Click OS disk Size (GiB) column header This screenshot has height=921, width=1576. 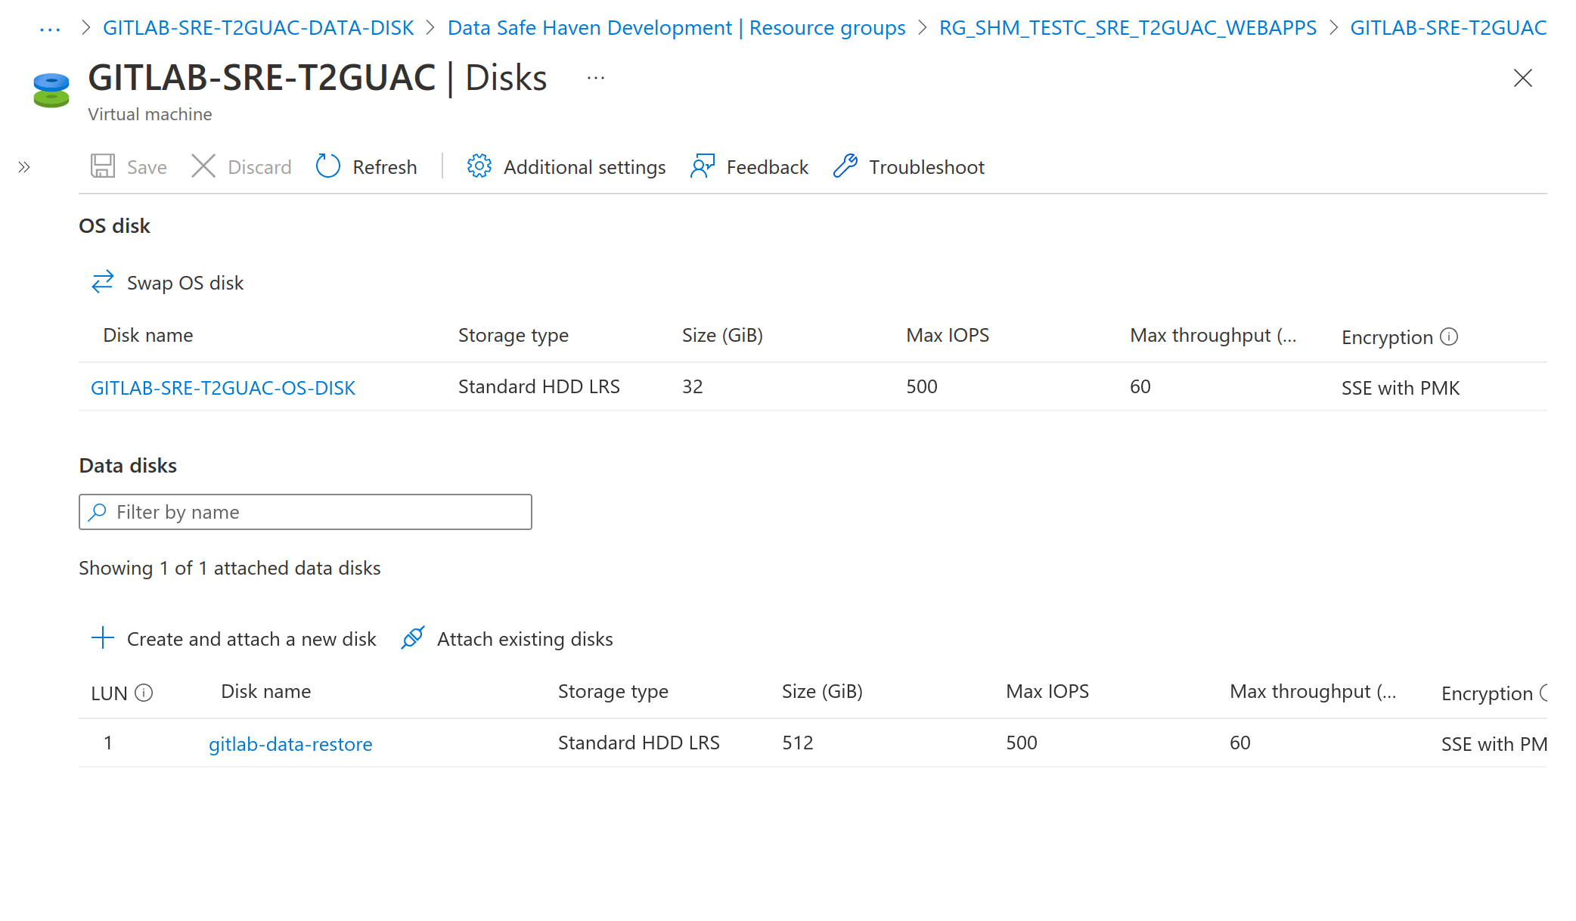pyautogui.click(x=722, y=335)
